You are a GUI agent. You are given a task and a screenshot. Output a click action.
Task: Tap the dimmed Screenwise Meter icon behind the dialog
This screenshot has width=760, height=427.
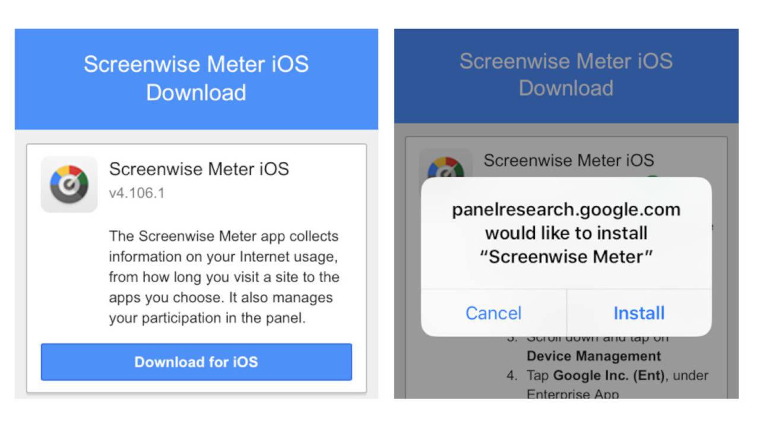click(445, 164)
